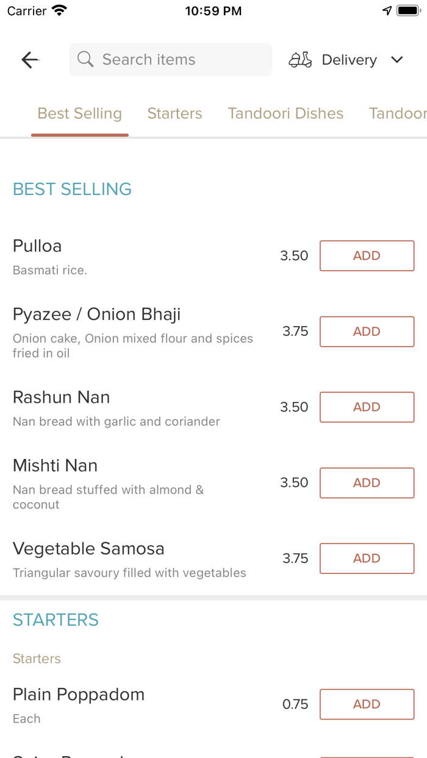Open the partially visible Tandoor tab
This screenshot has height=758, width=427.
tap(398, 113)
